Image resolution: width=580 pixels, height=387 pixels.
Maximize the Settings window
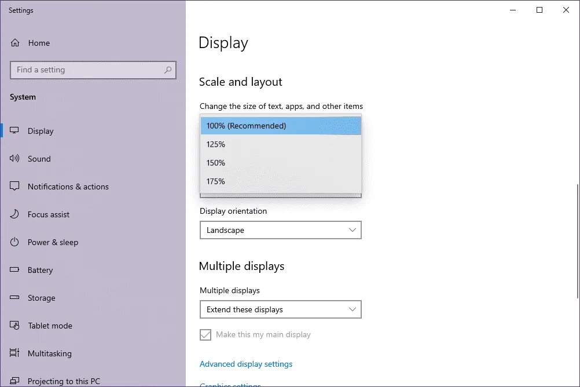pyautogui.click(x=539, y=10)
